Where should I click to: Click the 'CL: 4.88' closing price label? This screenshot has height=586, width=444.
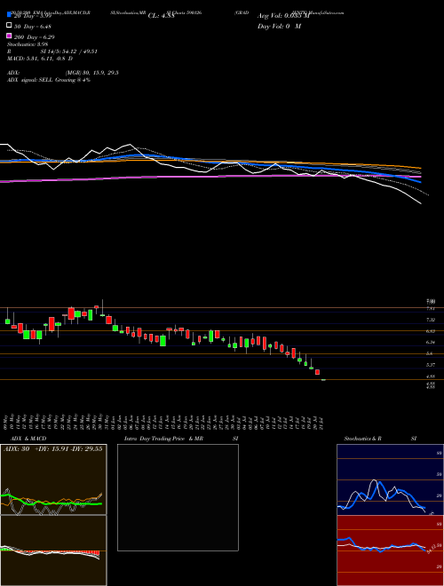[x=161, y=16]
